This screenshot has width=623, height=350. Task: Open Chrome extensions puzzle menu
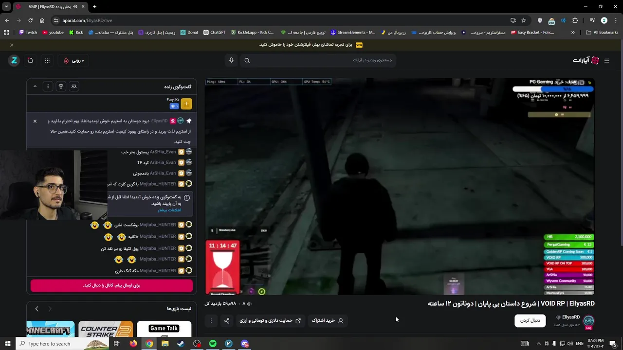click(575, 20)
